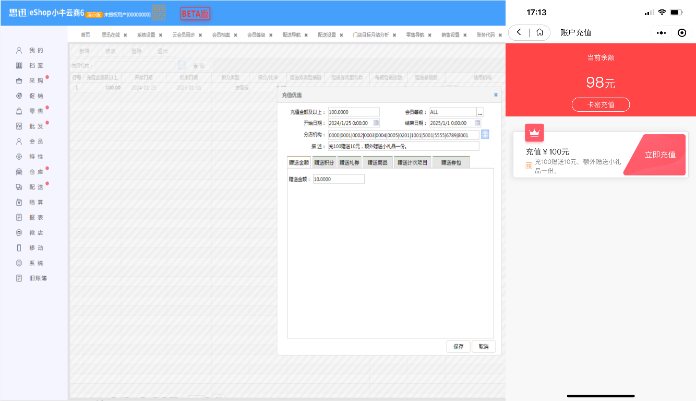Tap the phone back arrow
This screenshot has height=401, width=696.
click(519, 32)
